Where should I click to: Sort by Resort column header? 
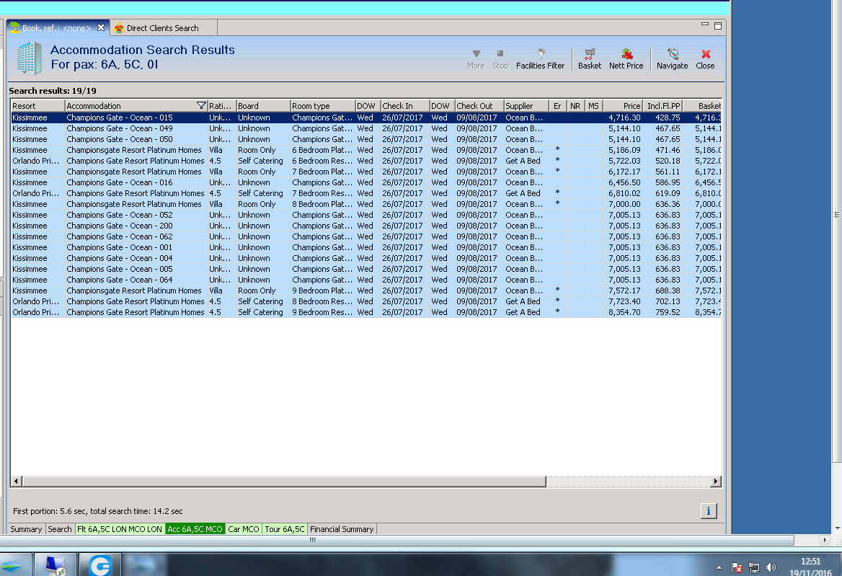(37, 106)
